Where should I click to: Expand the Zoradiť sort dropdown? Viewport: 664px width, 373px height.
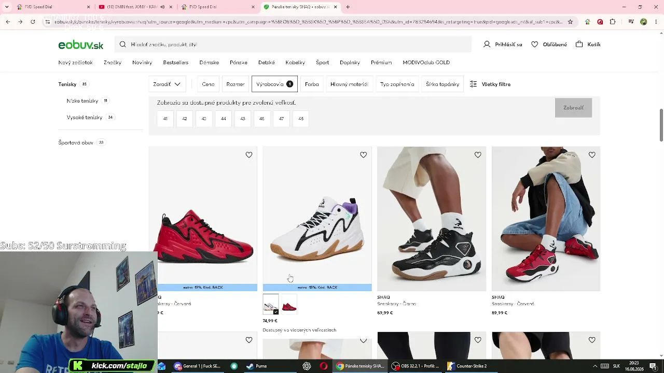(x=167, y=84)
